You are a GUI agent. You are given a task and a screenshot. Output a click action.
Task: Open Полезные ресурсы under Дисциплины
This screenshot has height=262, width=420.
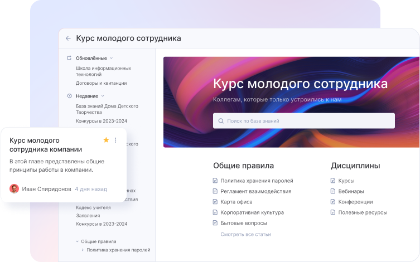tap(362, 212)
